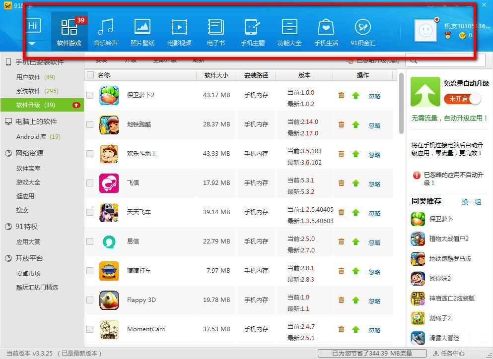Open recommended app 神庙逃亡2炫装版
Viewport: 493px width, 359px height.
pyautogui.click(x=443, y=299)
